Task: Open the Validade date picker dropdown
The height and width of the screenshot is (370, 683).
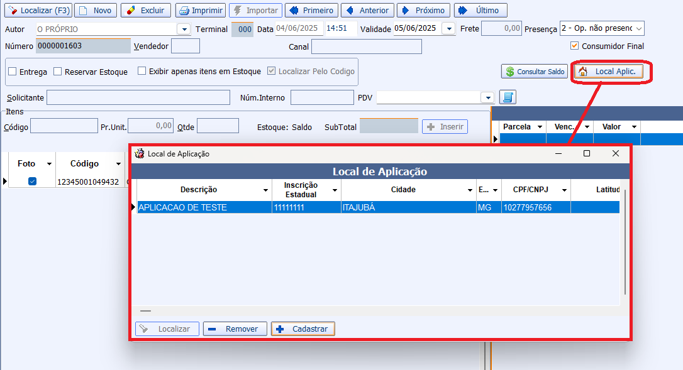Action: point(448,29)
